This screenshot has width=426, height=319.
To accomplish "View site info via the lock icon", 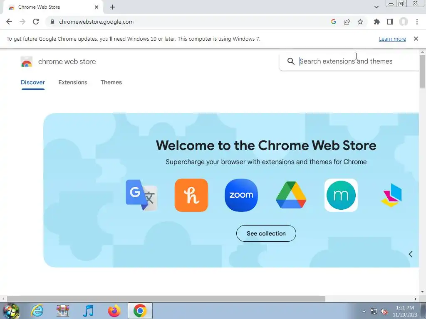I will tap(52, 22).
